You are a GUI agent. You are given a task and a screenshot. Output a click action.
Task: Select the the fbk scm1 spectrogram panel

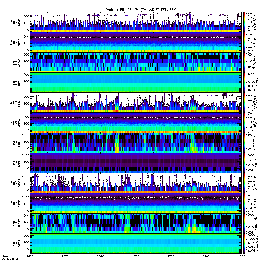point(136,243)
